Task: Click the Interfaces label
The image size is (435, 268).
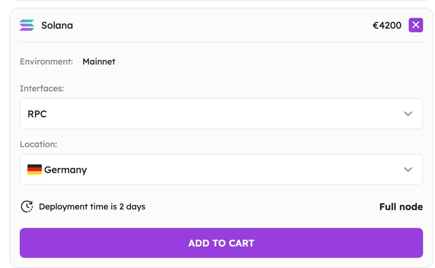Action: pos(42,88)
